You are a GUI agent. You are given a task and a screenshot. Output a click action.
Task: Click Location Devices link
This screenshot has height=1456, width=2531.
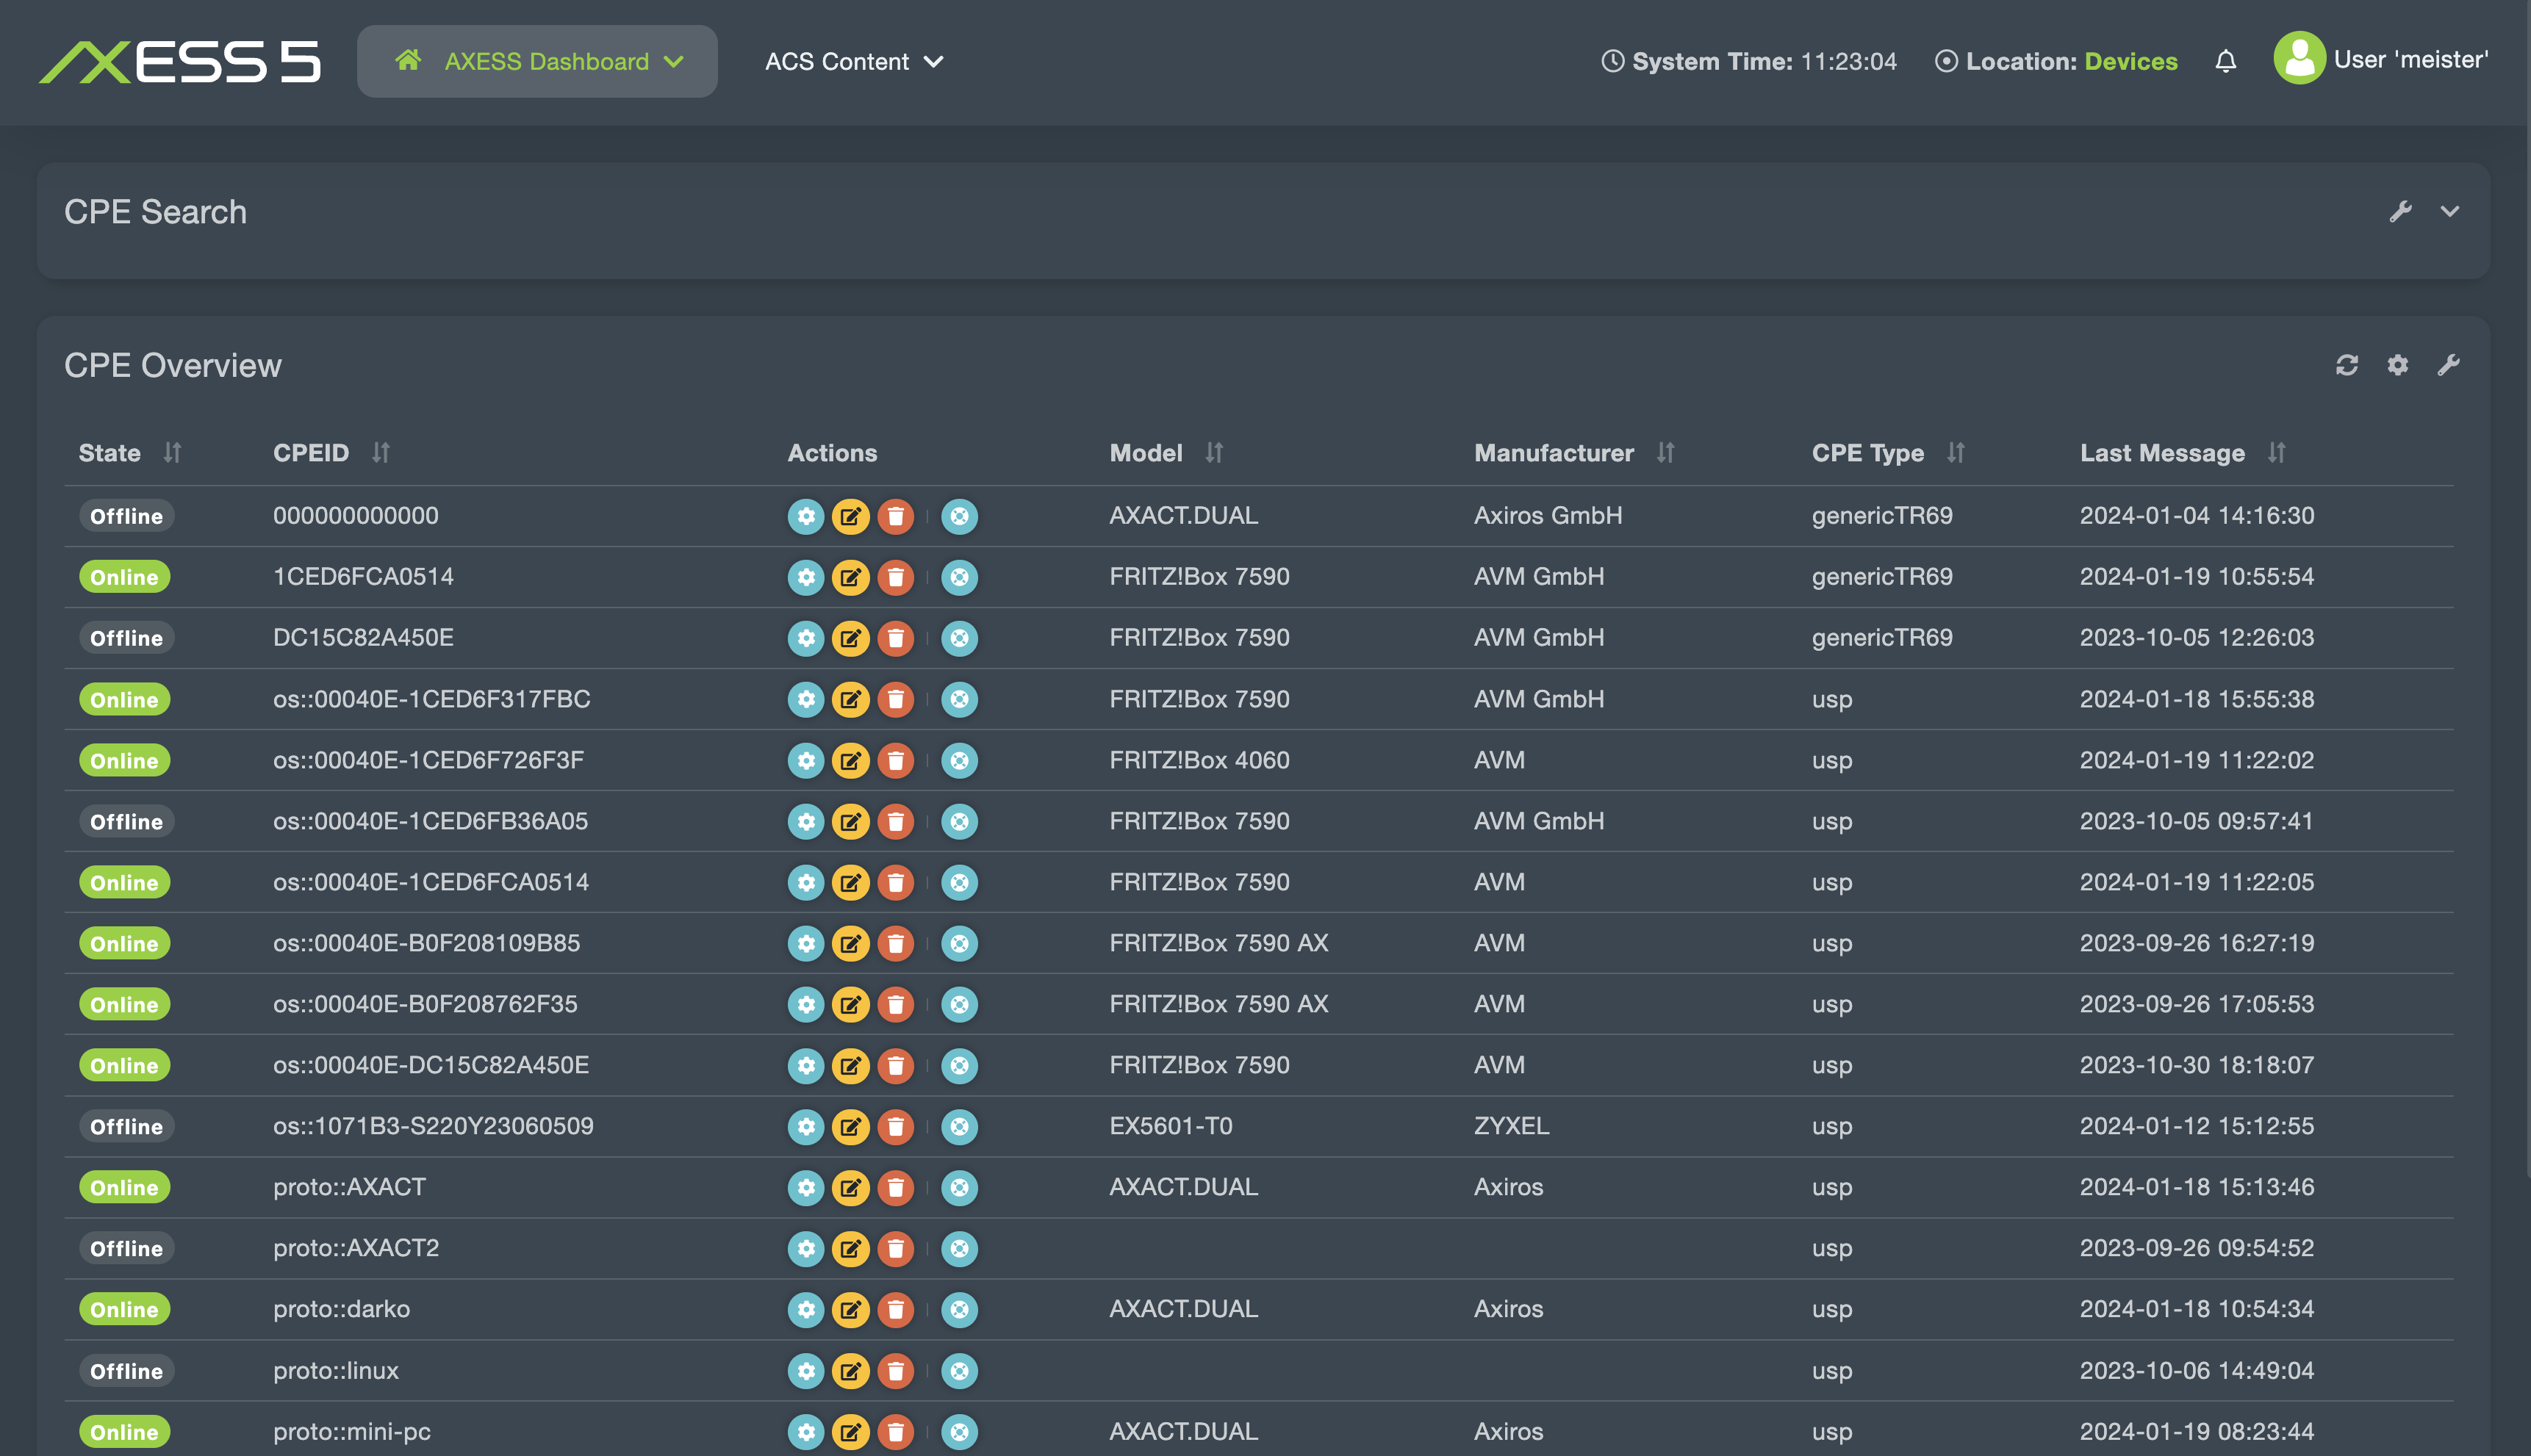point(2130,62)
